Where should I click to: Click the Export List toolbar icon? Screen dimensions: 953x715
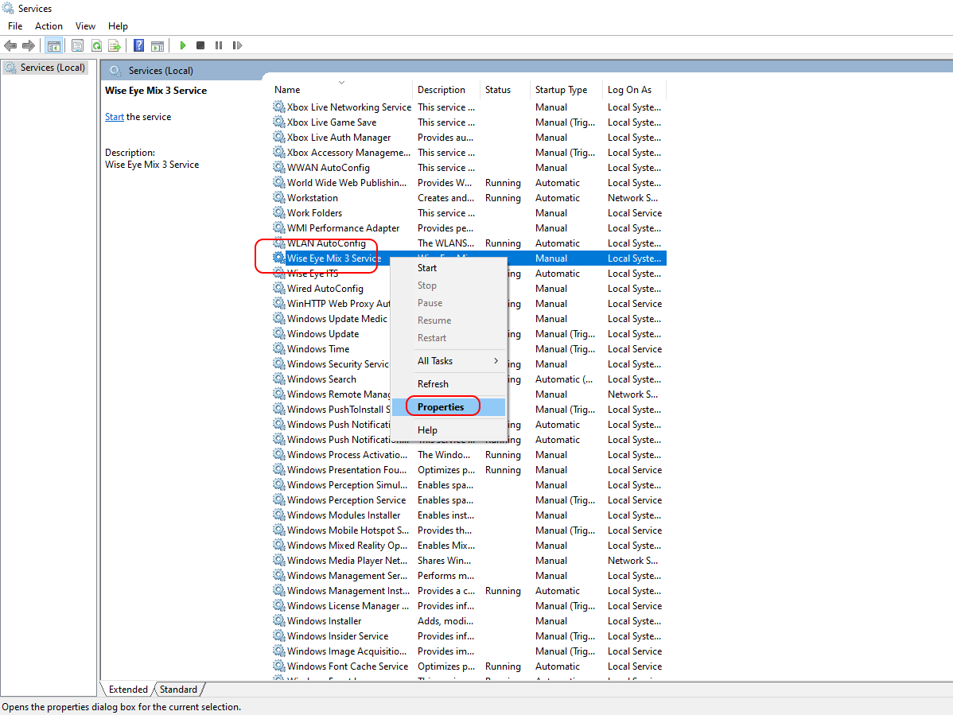[115, 46]
